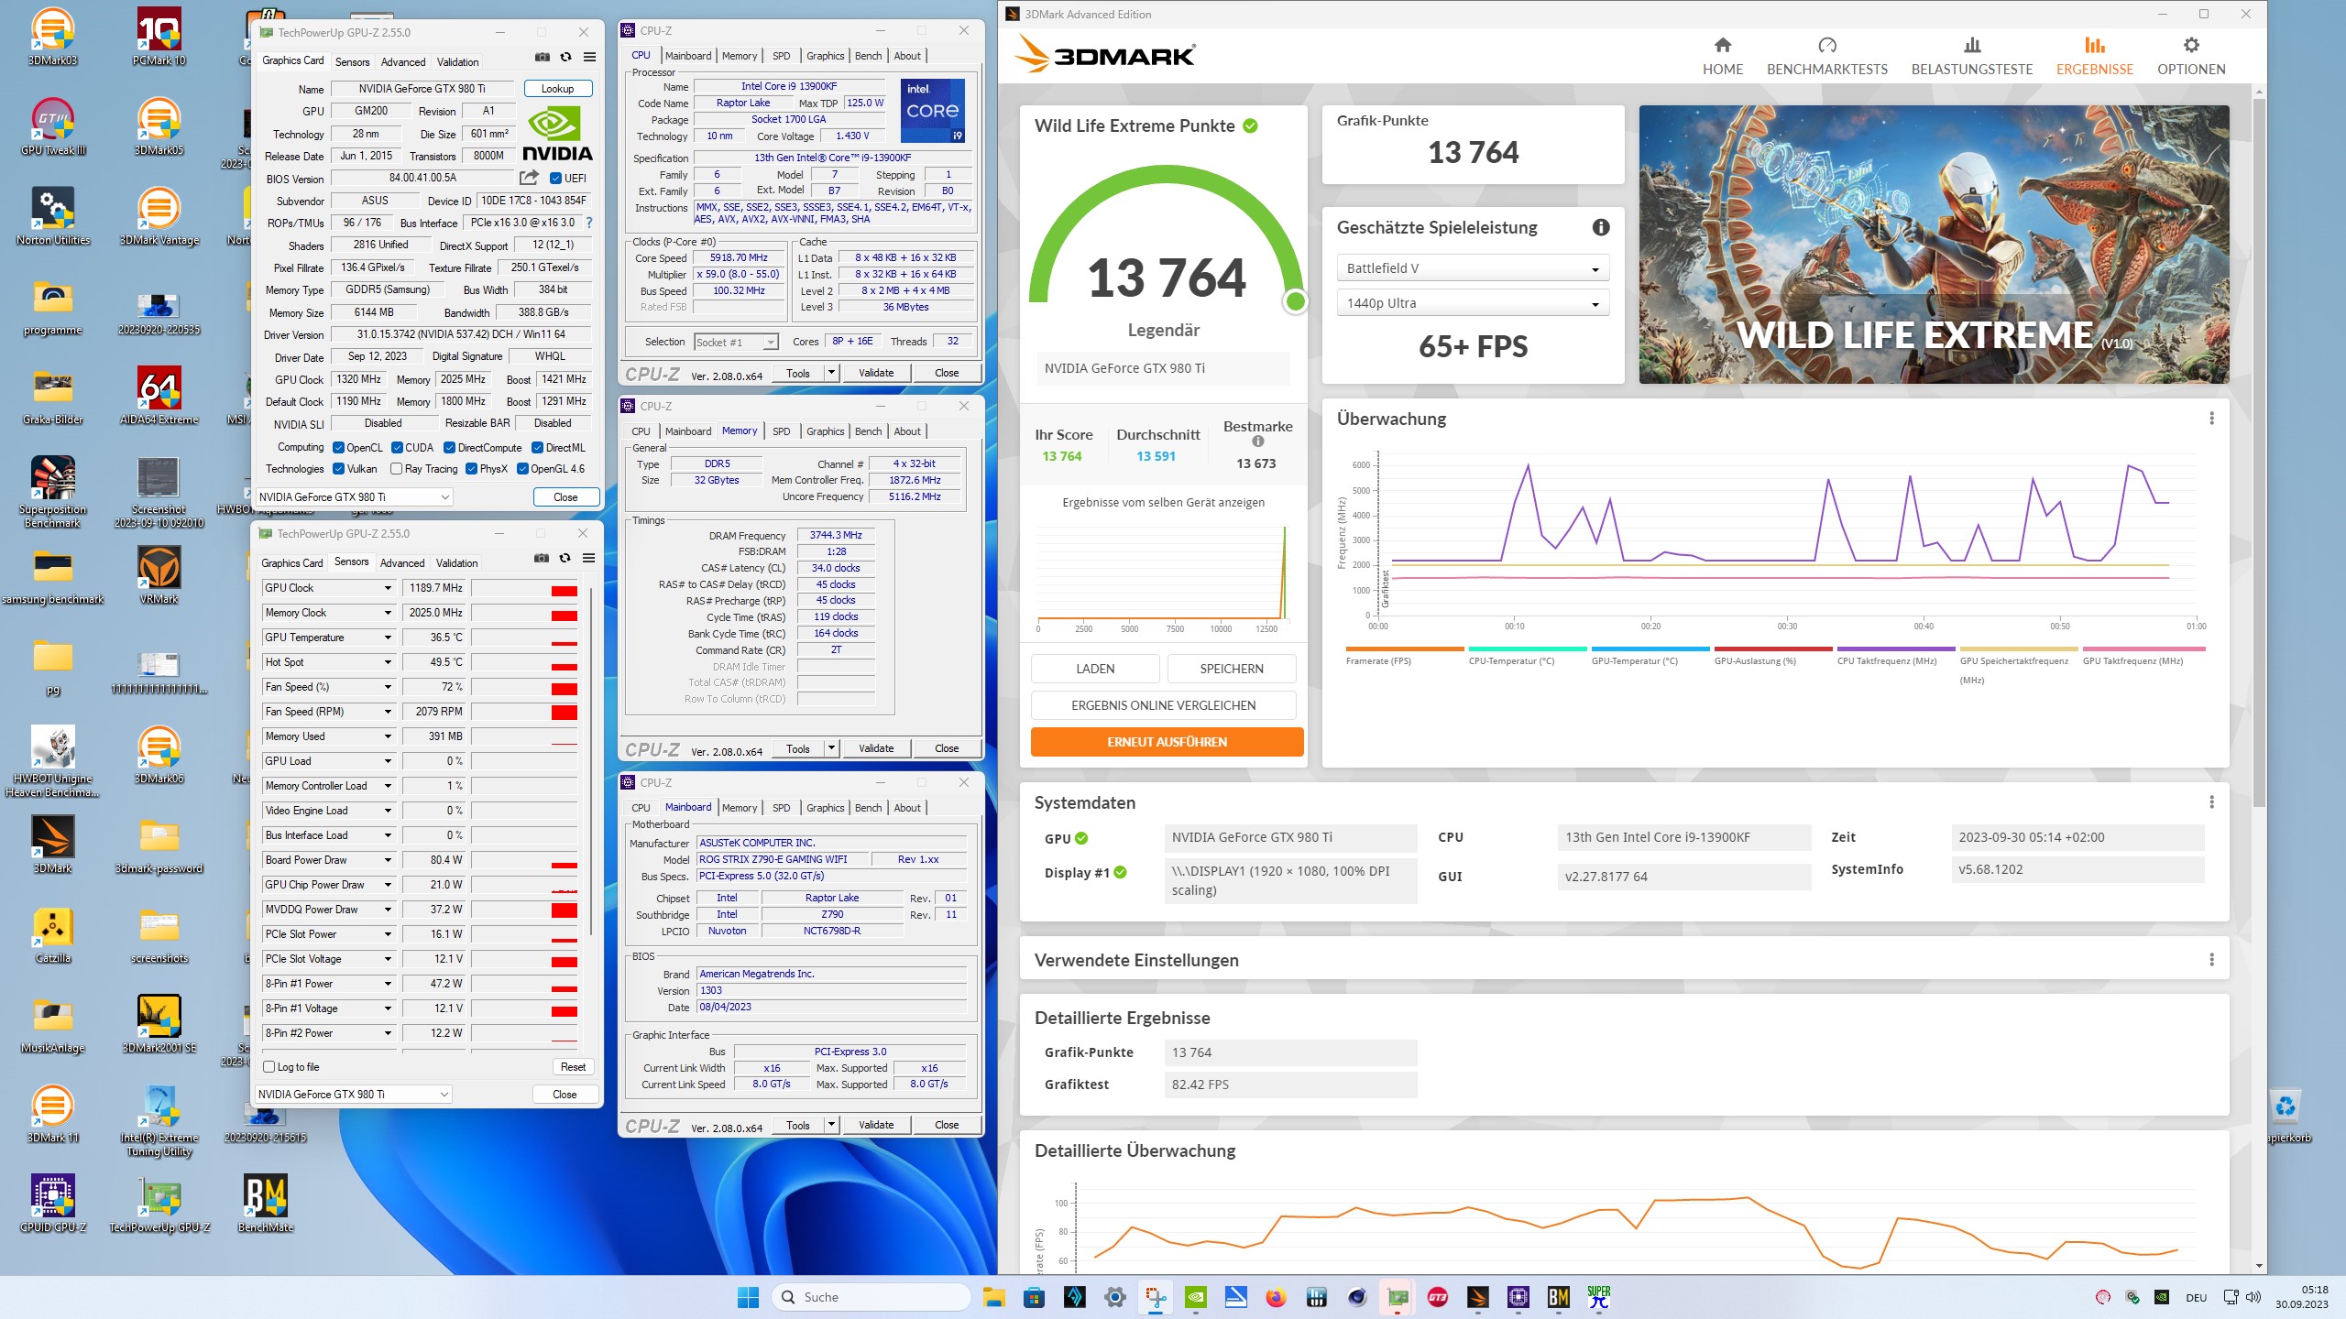This screenshot has height=1319, width=2346.
Task: Toggle the DirectML checkbox
Action: [537, 448]
